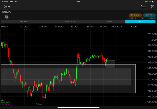Viewport: 157px width, 109px height.
Task: Tap the 0 pts change text
Action: (7, 18)
